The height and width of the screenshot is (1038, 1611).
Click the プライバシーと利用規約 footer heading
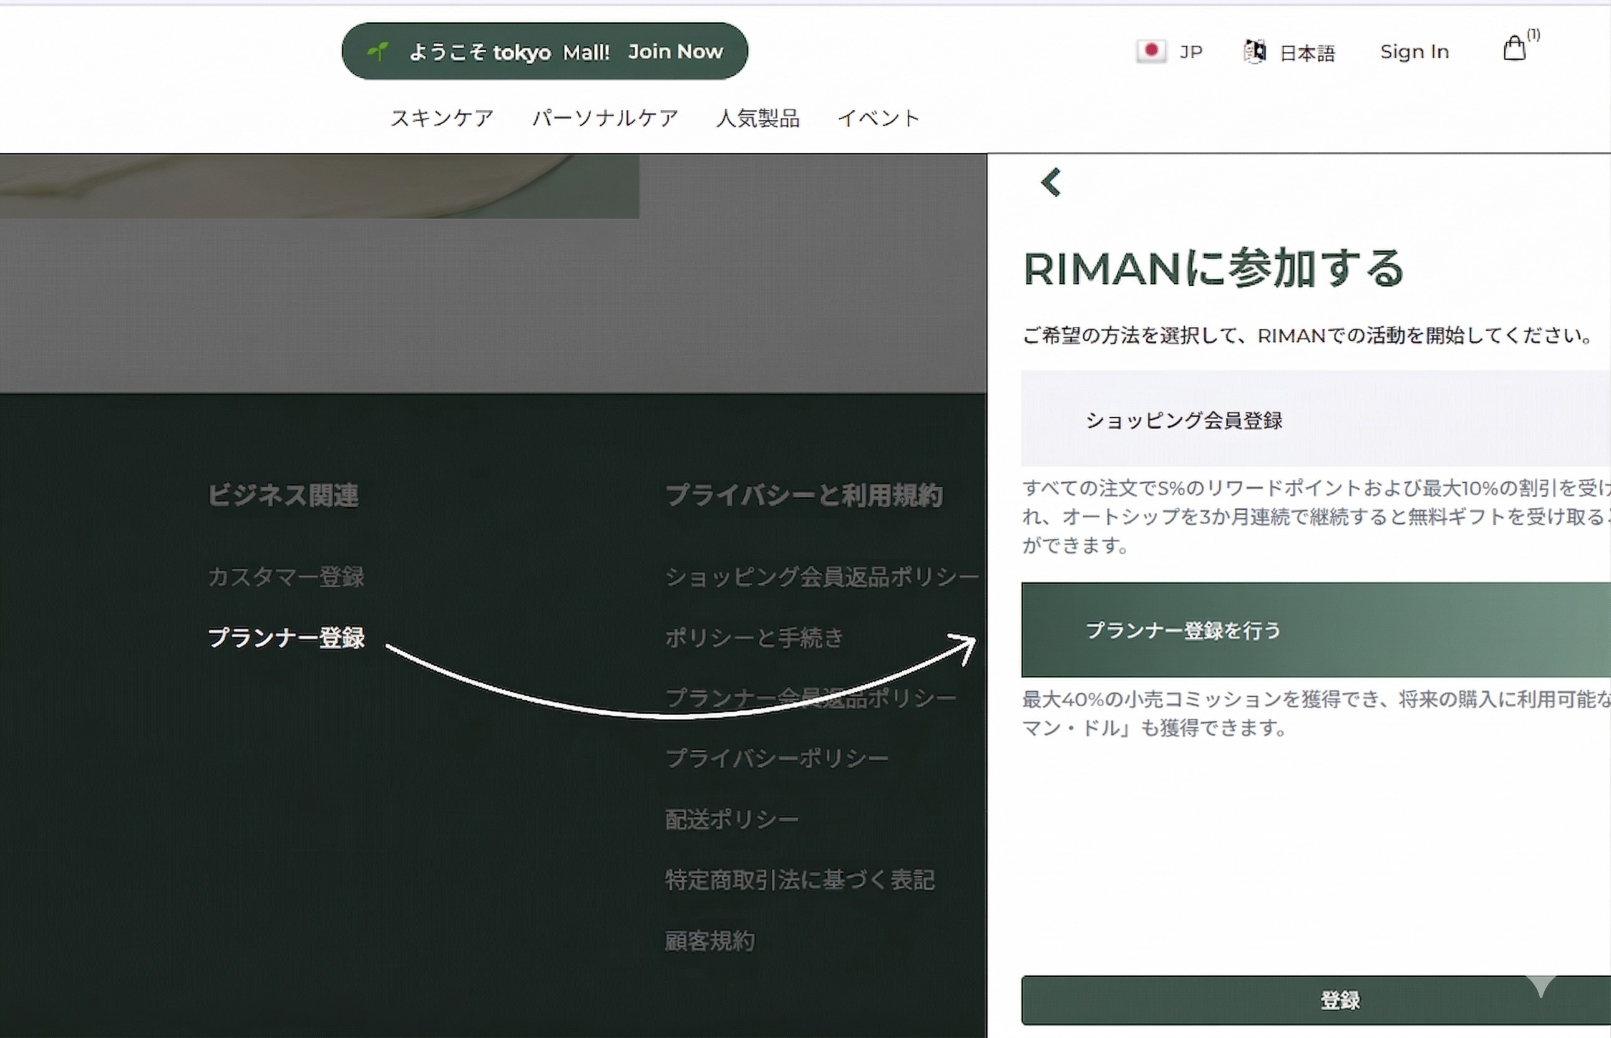pos(804,495)
